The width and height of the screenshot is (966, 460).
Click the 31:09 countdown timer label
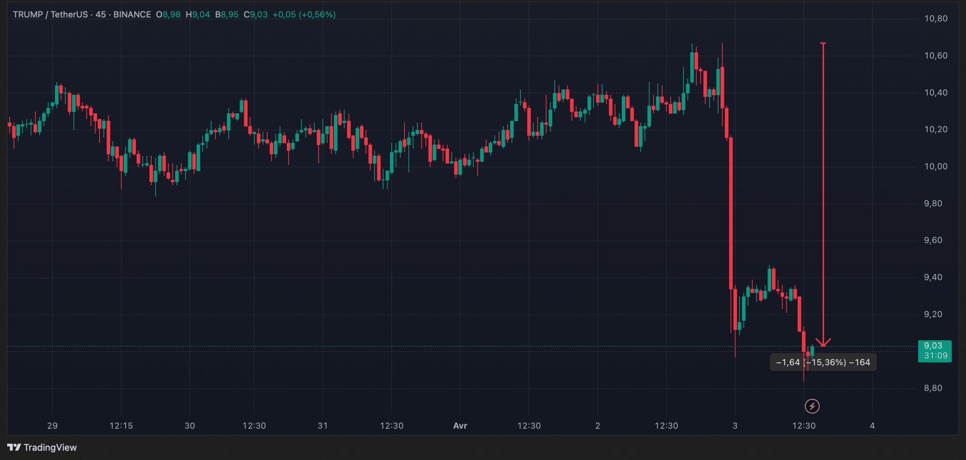pyautogui.click(x=935, y=356)
